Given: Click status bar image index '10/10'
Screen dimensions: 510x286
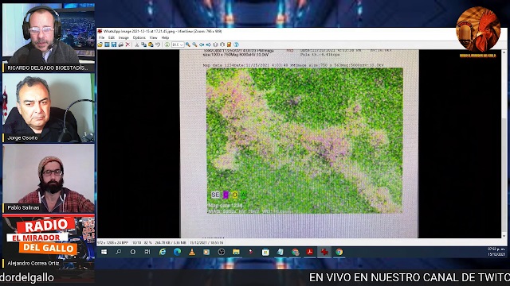Looking at the screenshot, I should click(x=136, y=242).
